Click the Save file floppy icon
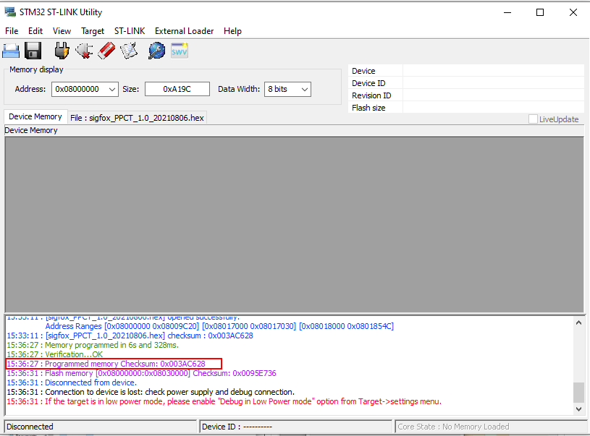This screenshot has width=590, height=436. (x=33, y=51)
